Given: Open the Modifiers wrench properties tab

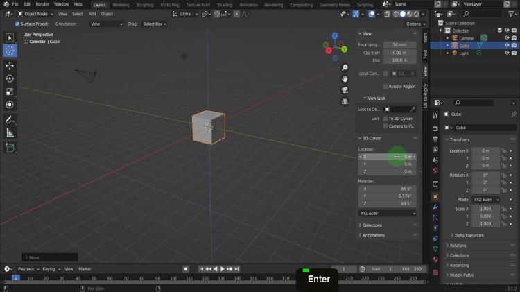Looking at the screenshot, I should [x=435, y=207].
